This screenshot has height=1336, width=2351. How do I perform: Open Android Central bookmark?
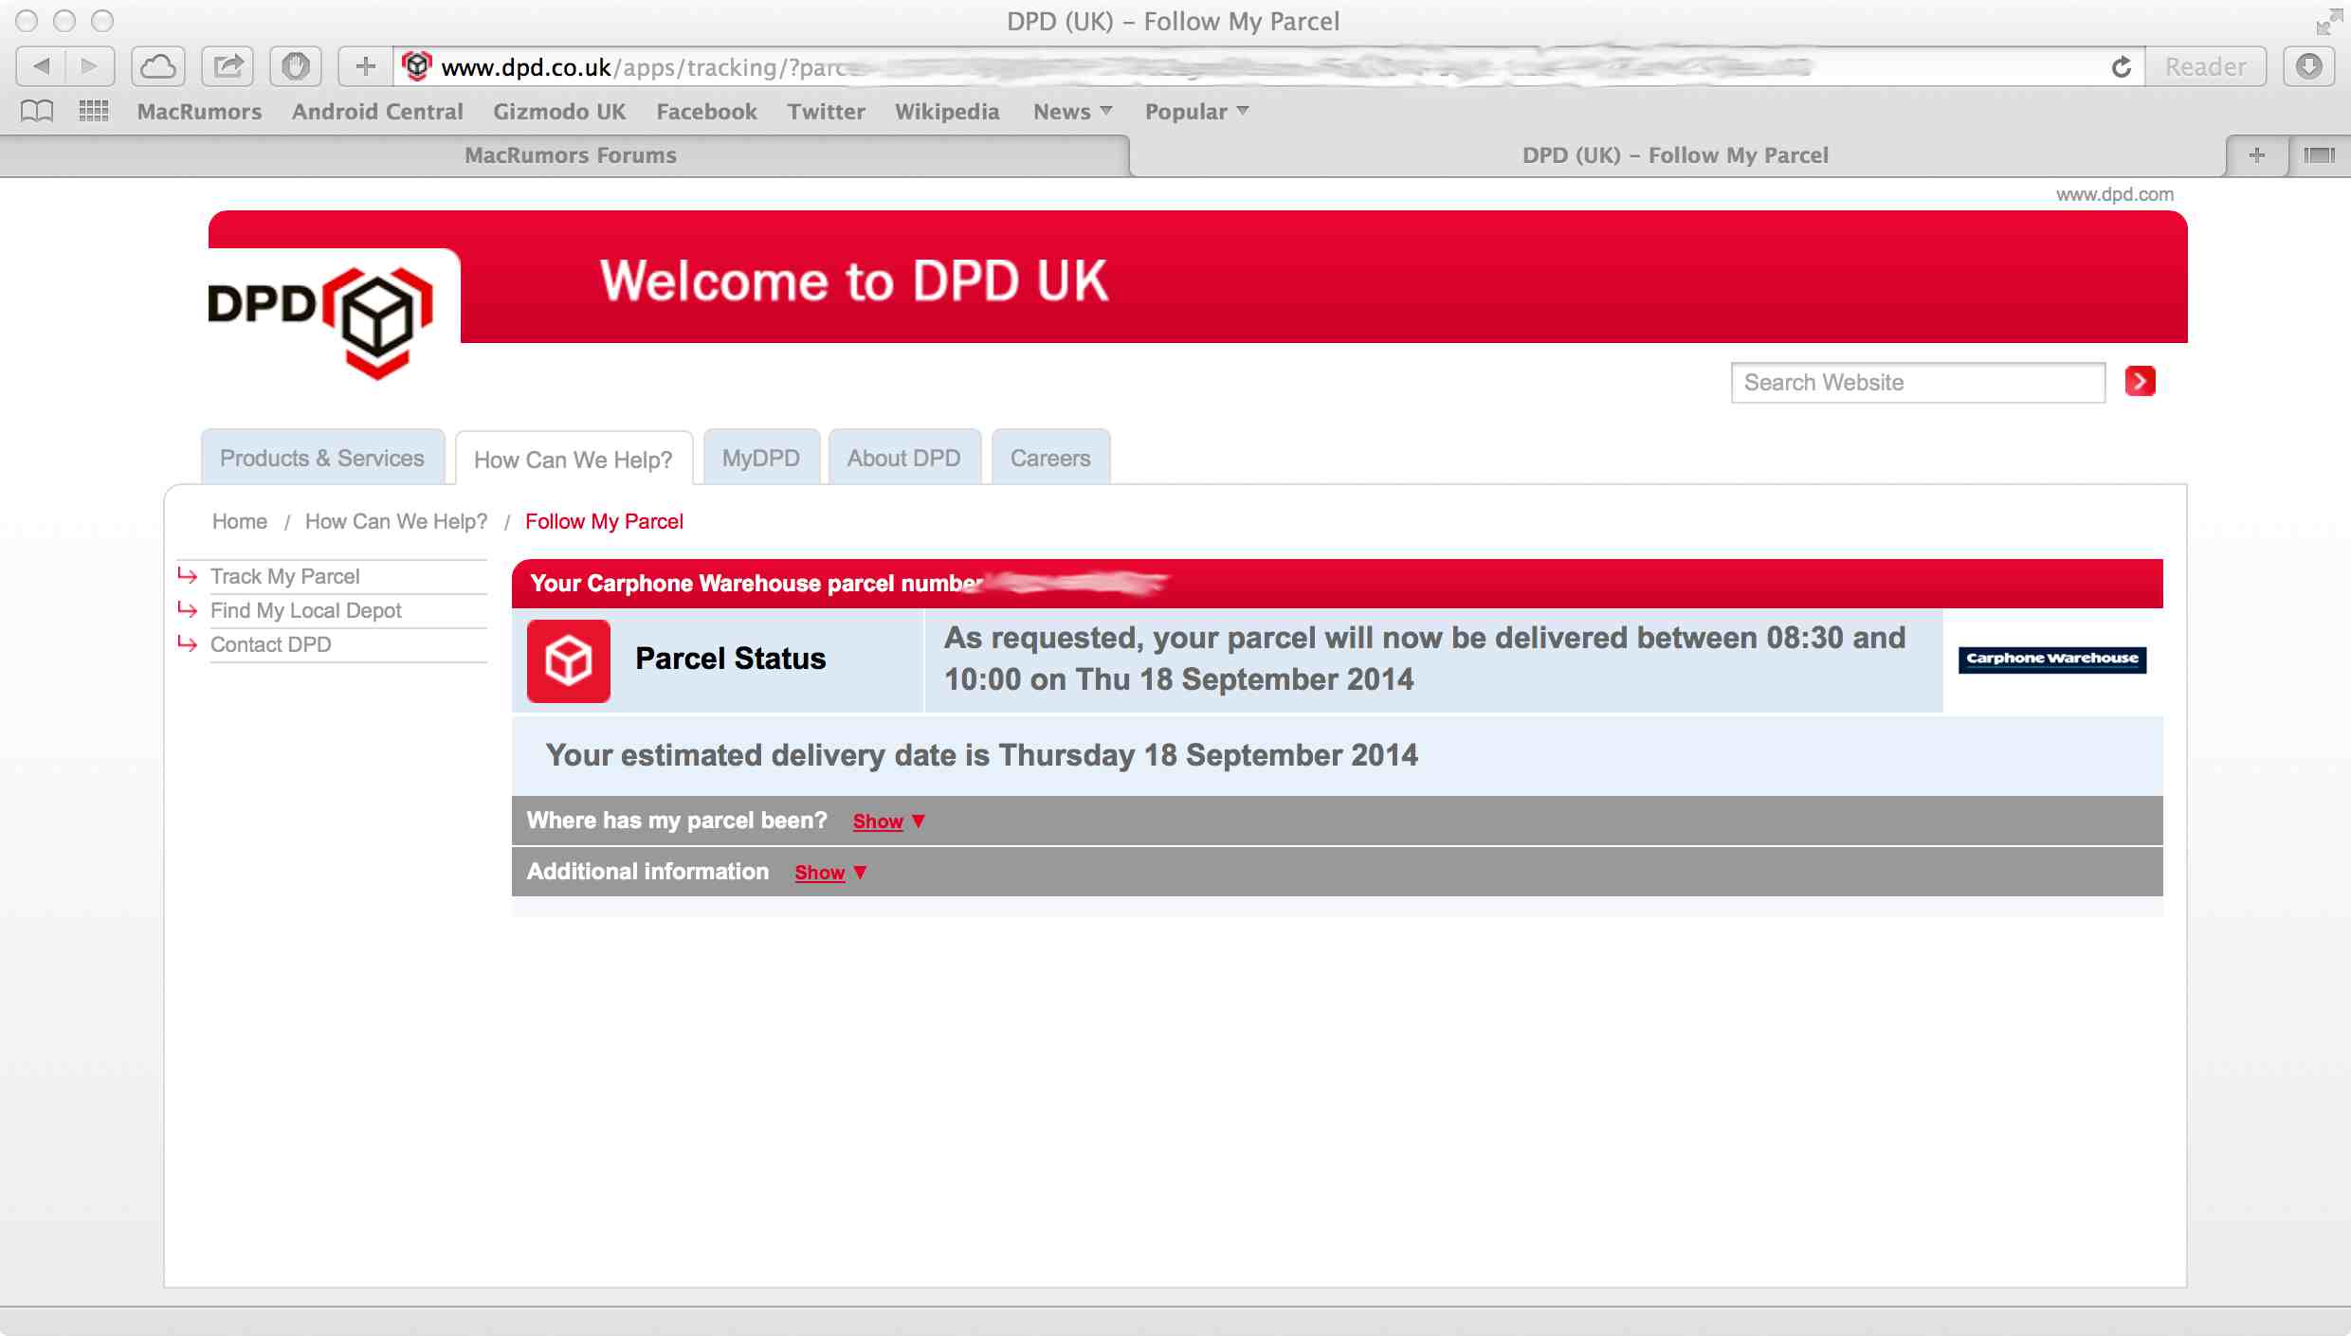(377, 112)
